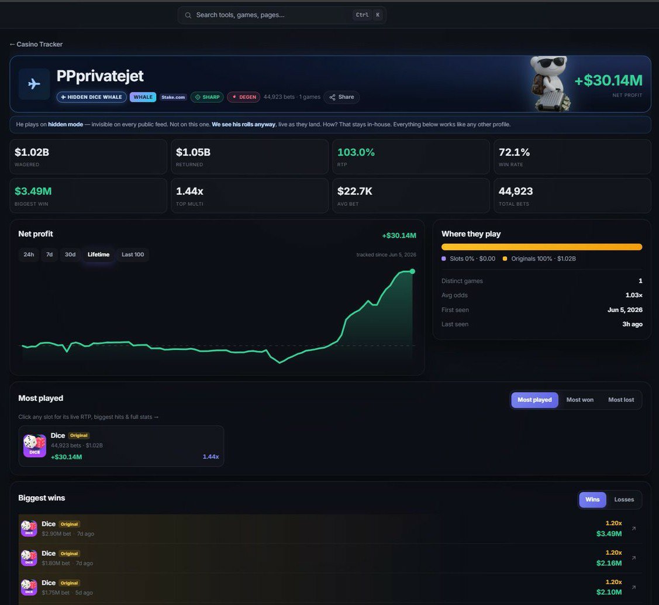This screenshot has width=659, height=605.
Task: Click Dice icon in $2.16M win row
Action: point(29,558)
